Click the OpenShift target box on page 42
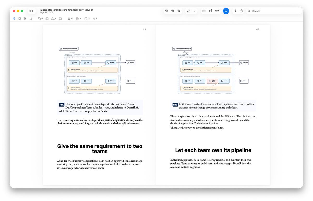This screenshot has height=201, width=313. (x=130, y=63)
